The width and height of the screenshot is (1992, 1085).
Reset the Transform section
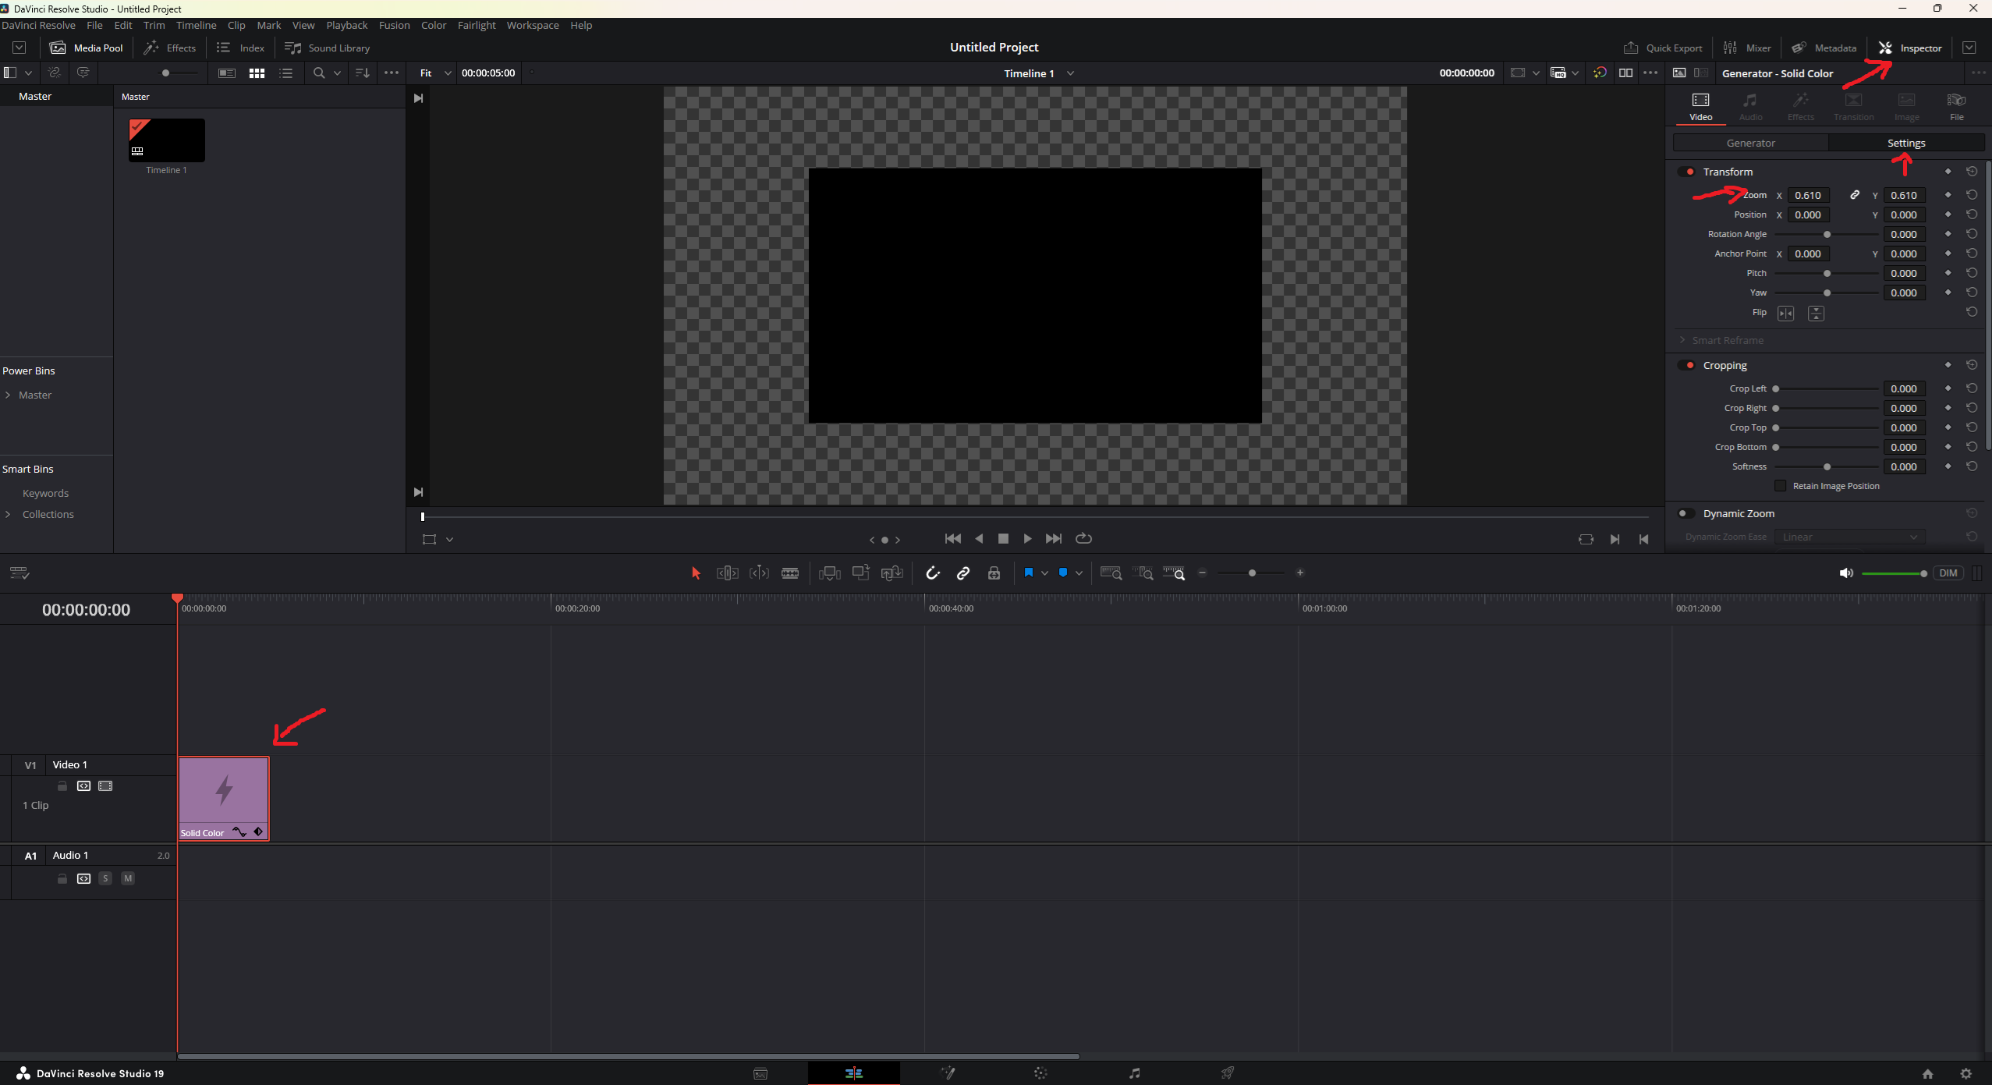[x=1971, y=172]
